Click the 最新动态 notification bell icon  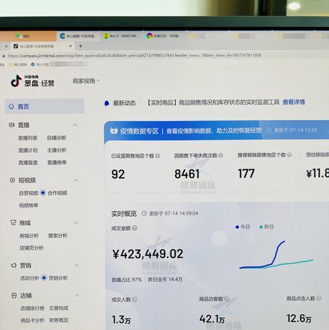coord(107,103)
